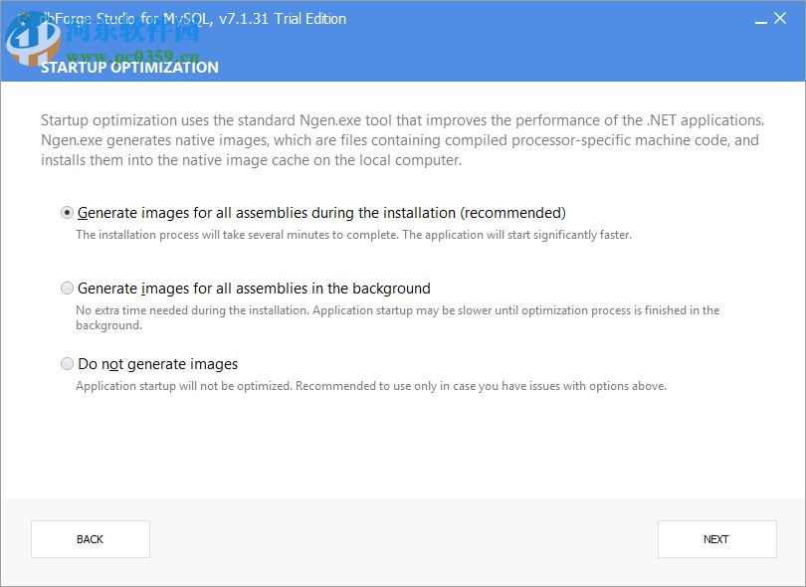
Task: Click the 'installation process will take several minutes' description
Action: click(x=353, y=236)
